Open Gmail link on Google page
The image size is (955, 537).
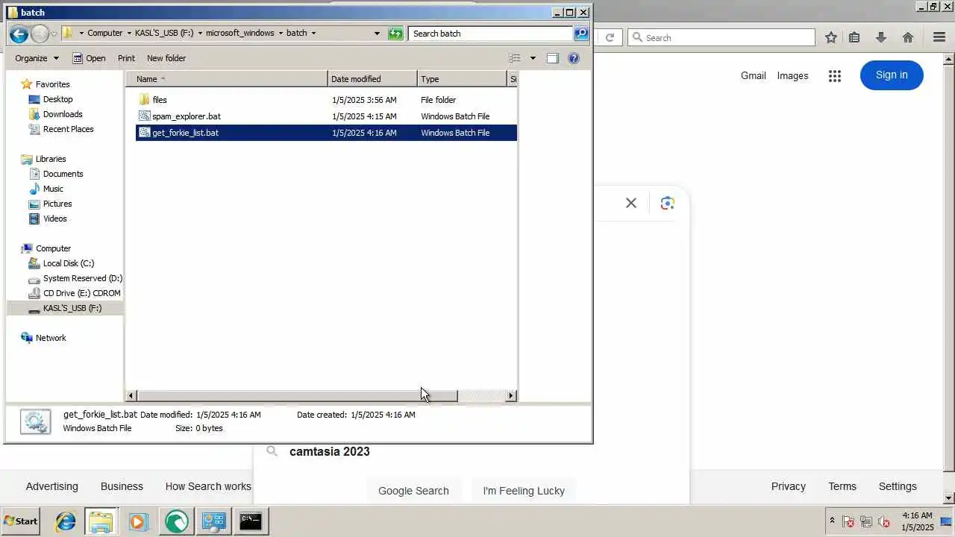point(754,75)
